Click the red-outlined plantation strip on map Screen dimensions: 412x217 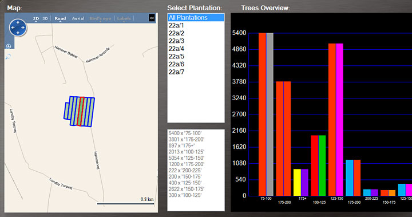point(81,112)
